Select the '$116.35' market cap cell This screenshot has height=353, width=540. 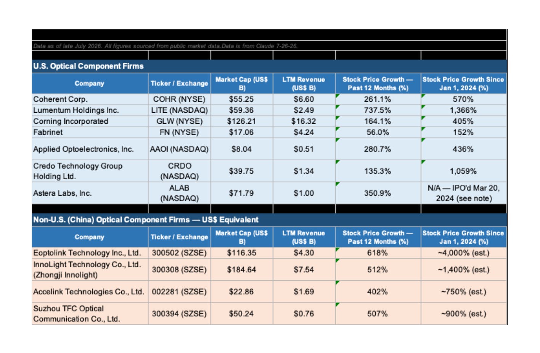click(x=241, y=253)
